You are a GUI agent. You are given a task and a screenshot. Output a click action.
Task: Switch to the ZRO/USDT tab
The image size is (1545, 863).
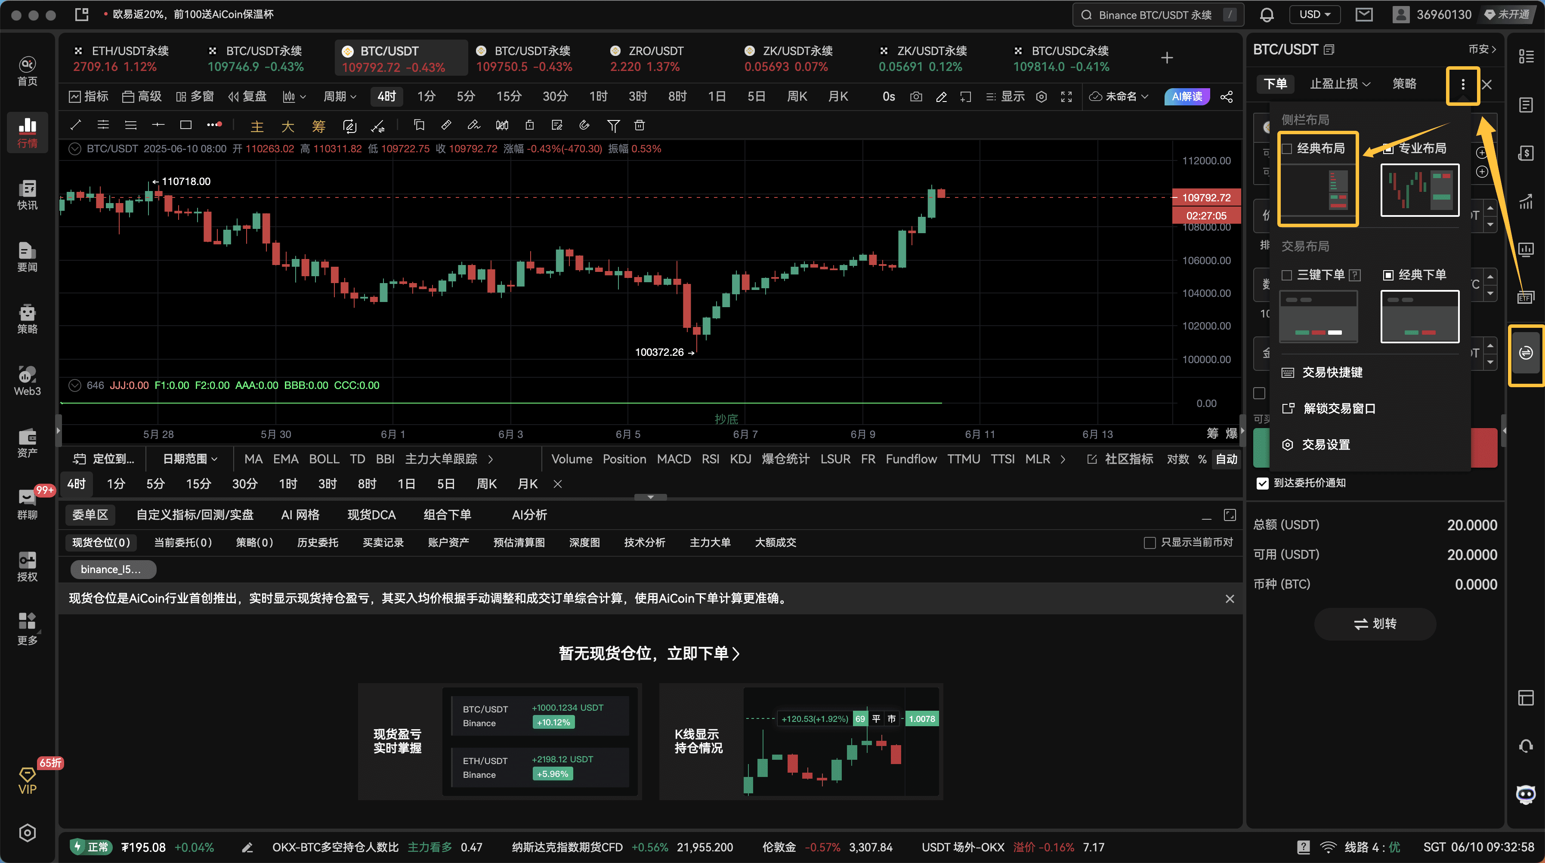pos(647,58)
